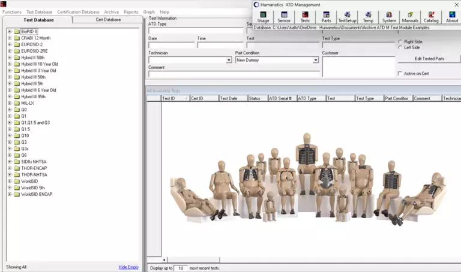Viewport: 461px width, 272px height.
Task: Open the Technician dropdown
Action: point(229,60)
